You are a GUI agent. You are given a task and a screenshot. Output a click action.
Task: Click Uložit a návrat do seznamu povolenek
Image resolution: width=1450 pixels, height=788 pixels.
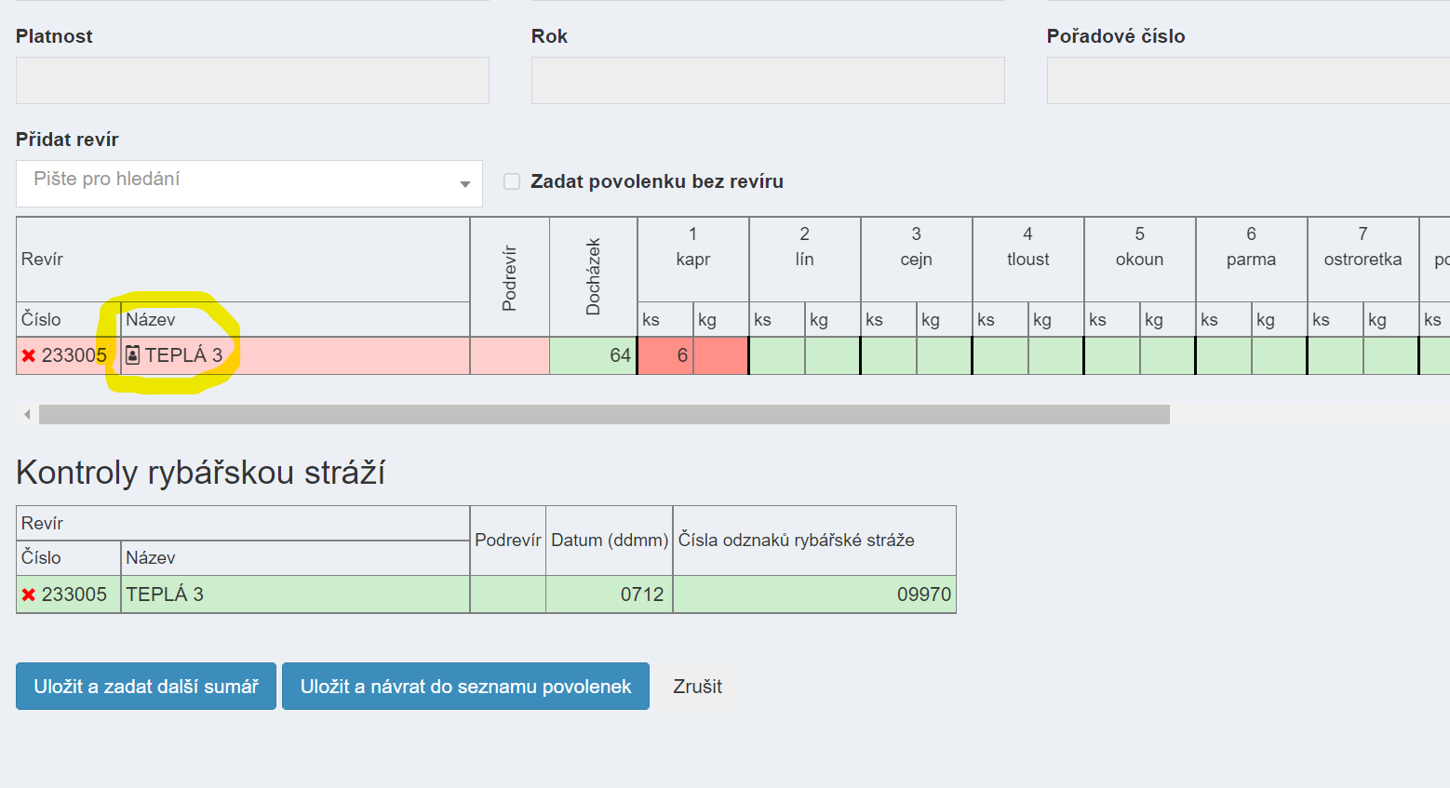[465, 687]
